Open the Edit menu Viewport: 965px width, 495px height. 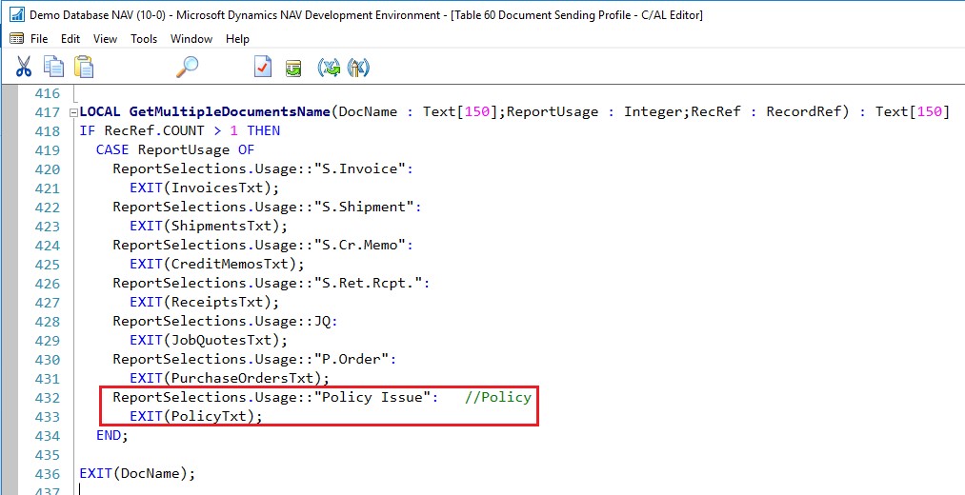70,39
